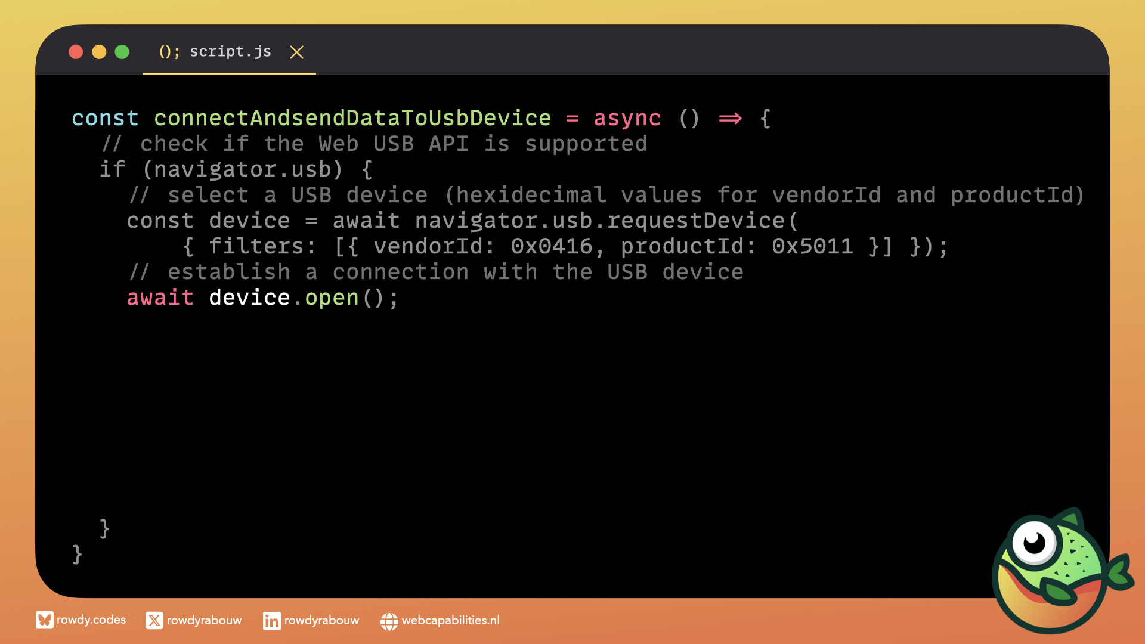Click the (); file icon in tab

[169, 52]
